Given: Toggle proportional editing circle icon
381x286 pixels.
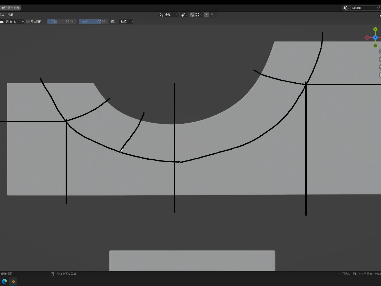Looking at the screenshot, I should [x=207, y=15].
